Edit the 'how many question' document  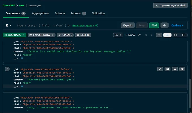click(160, 69)
